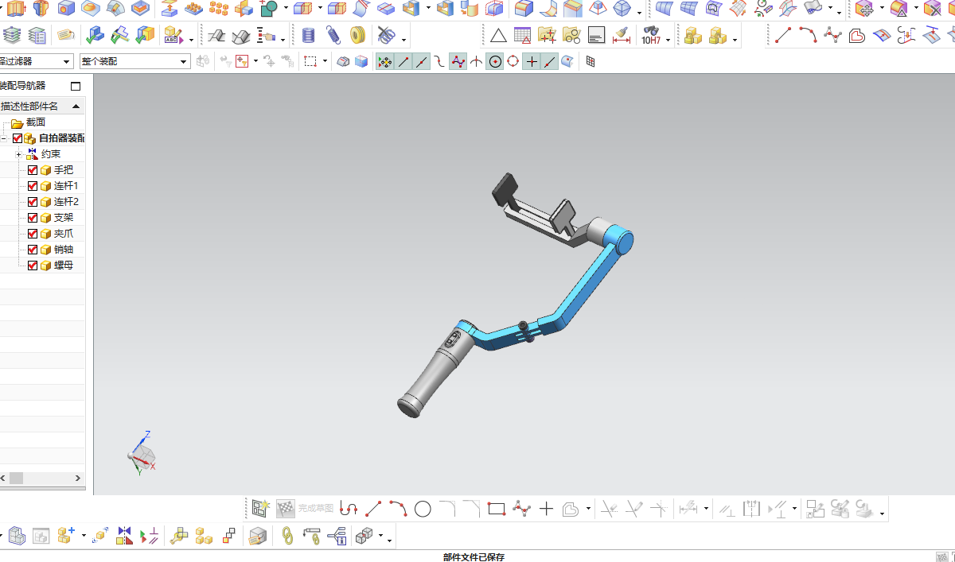This screenshot has width=955, height=562.
Task: Click the Revolve feature icon
Action: coord(41,9)
